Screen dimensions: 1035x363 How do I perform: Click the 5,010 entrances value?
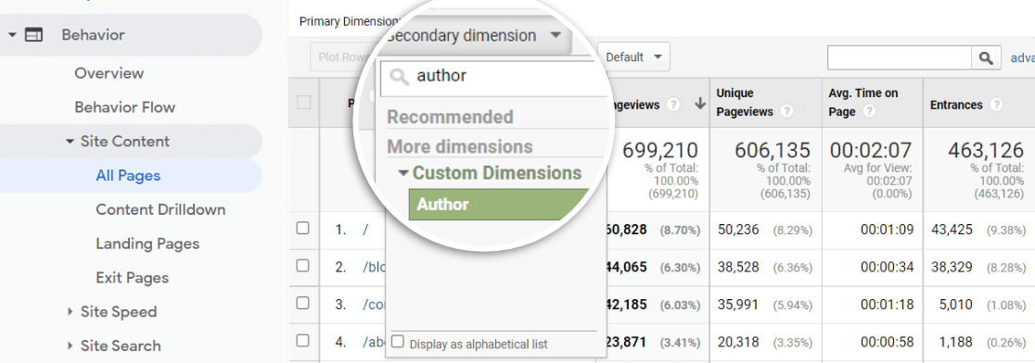tap(955, 305)
